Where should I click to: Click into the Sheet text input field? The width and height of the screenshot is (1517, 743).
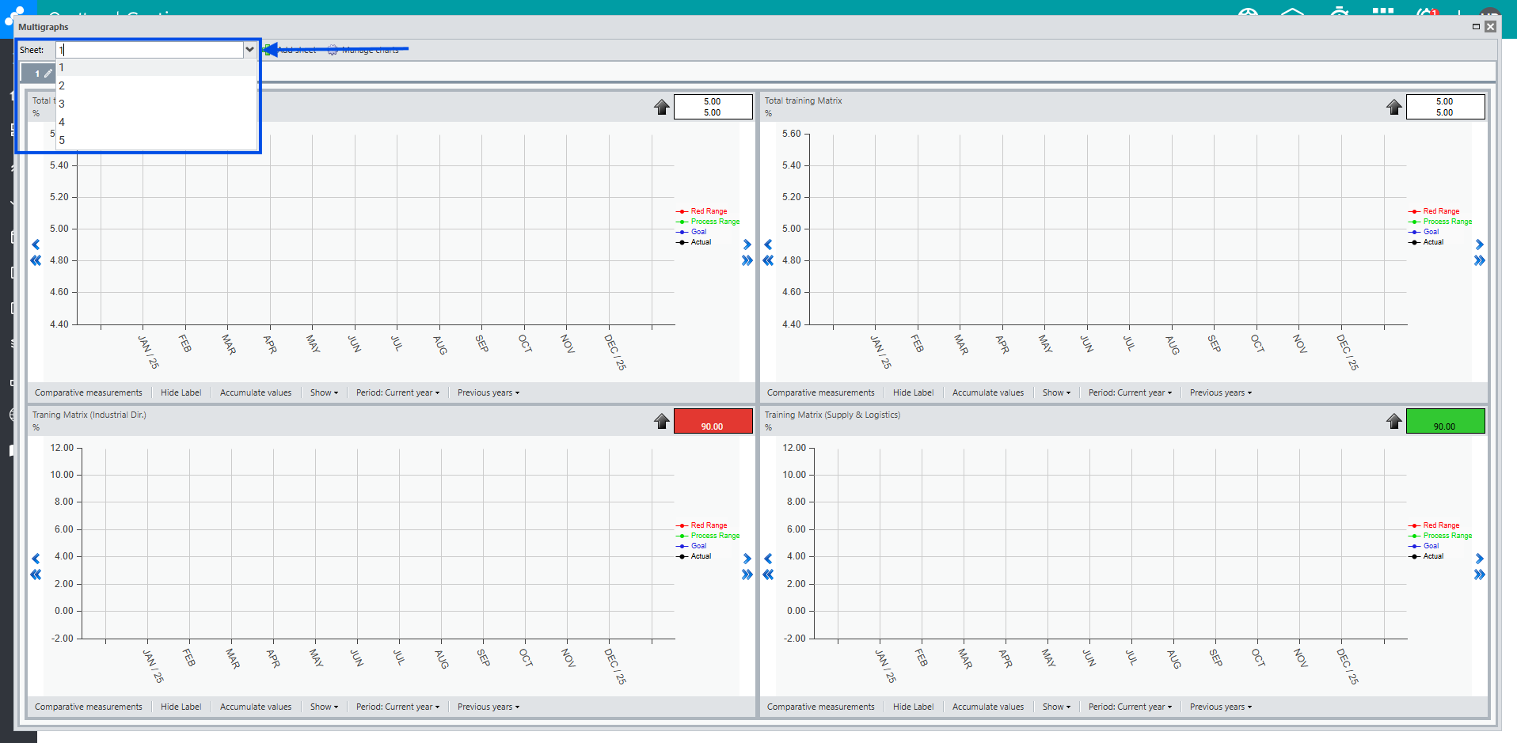(x=150, y=50)
